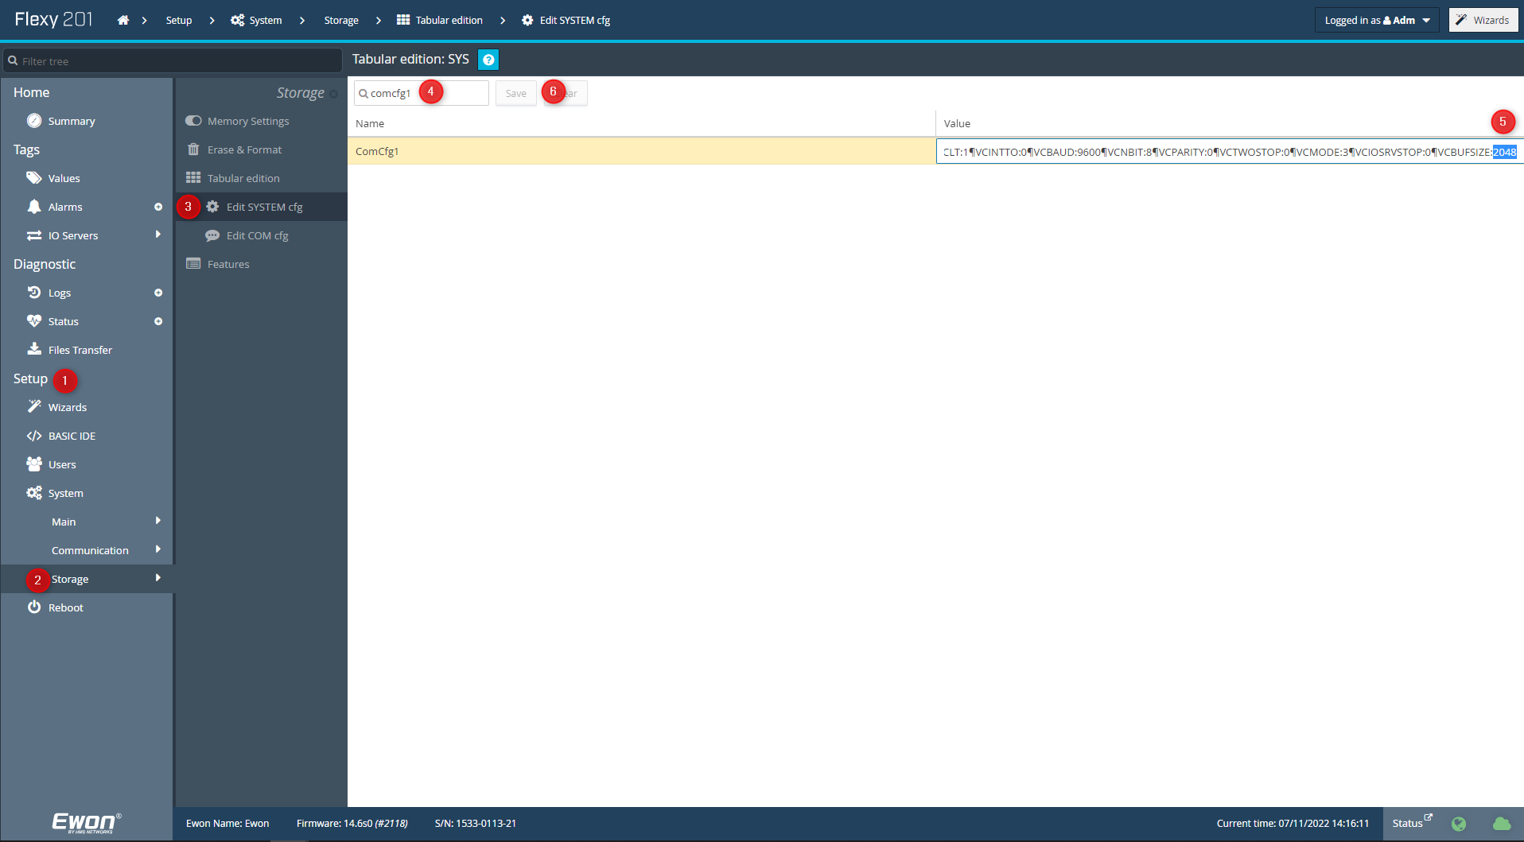Screen dimensions: 1524x842
Task: Click the Edit SYSTEM cfg gear icon
Action: tap(212, 207)
